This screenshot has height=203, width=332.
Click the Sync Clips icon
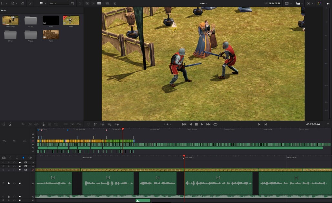[x=23, y=3]
